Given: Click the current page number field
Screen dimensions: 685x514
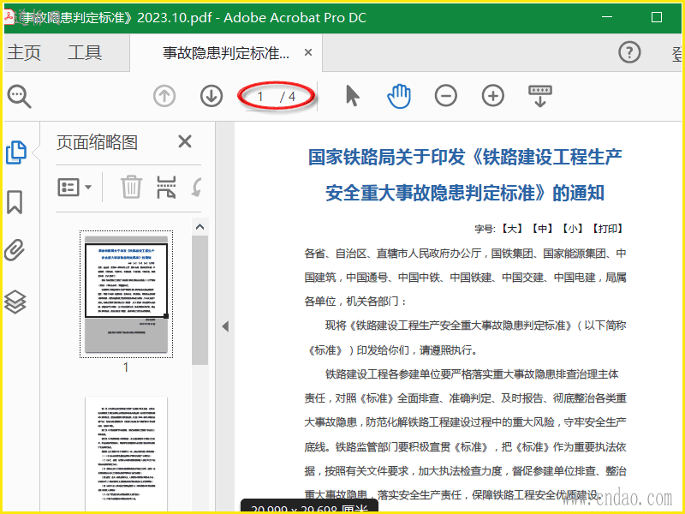Looking at the screenshot, I should [x=260, y=97].
